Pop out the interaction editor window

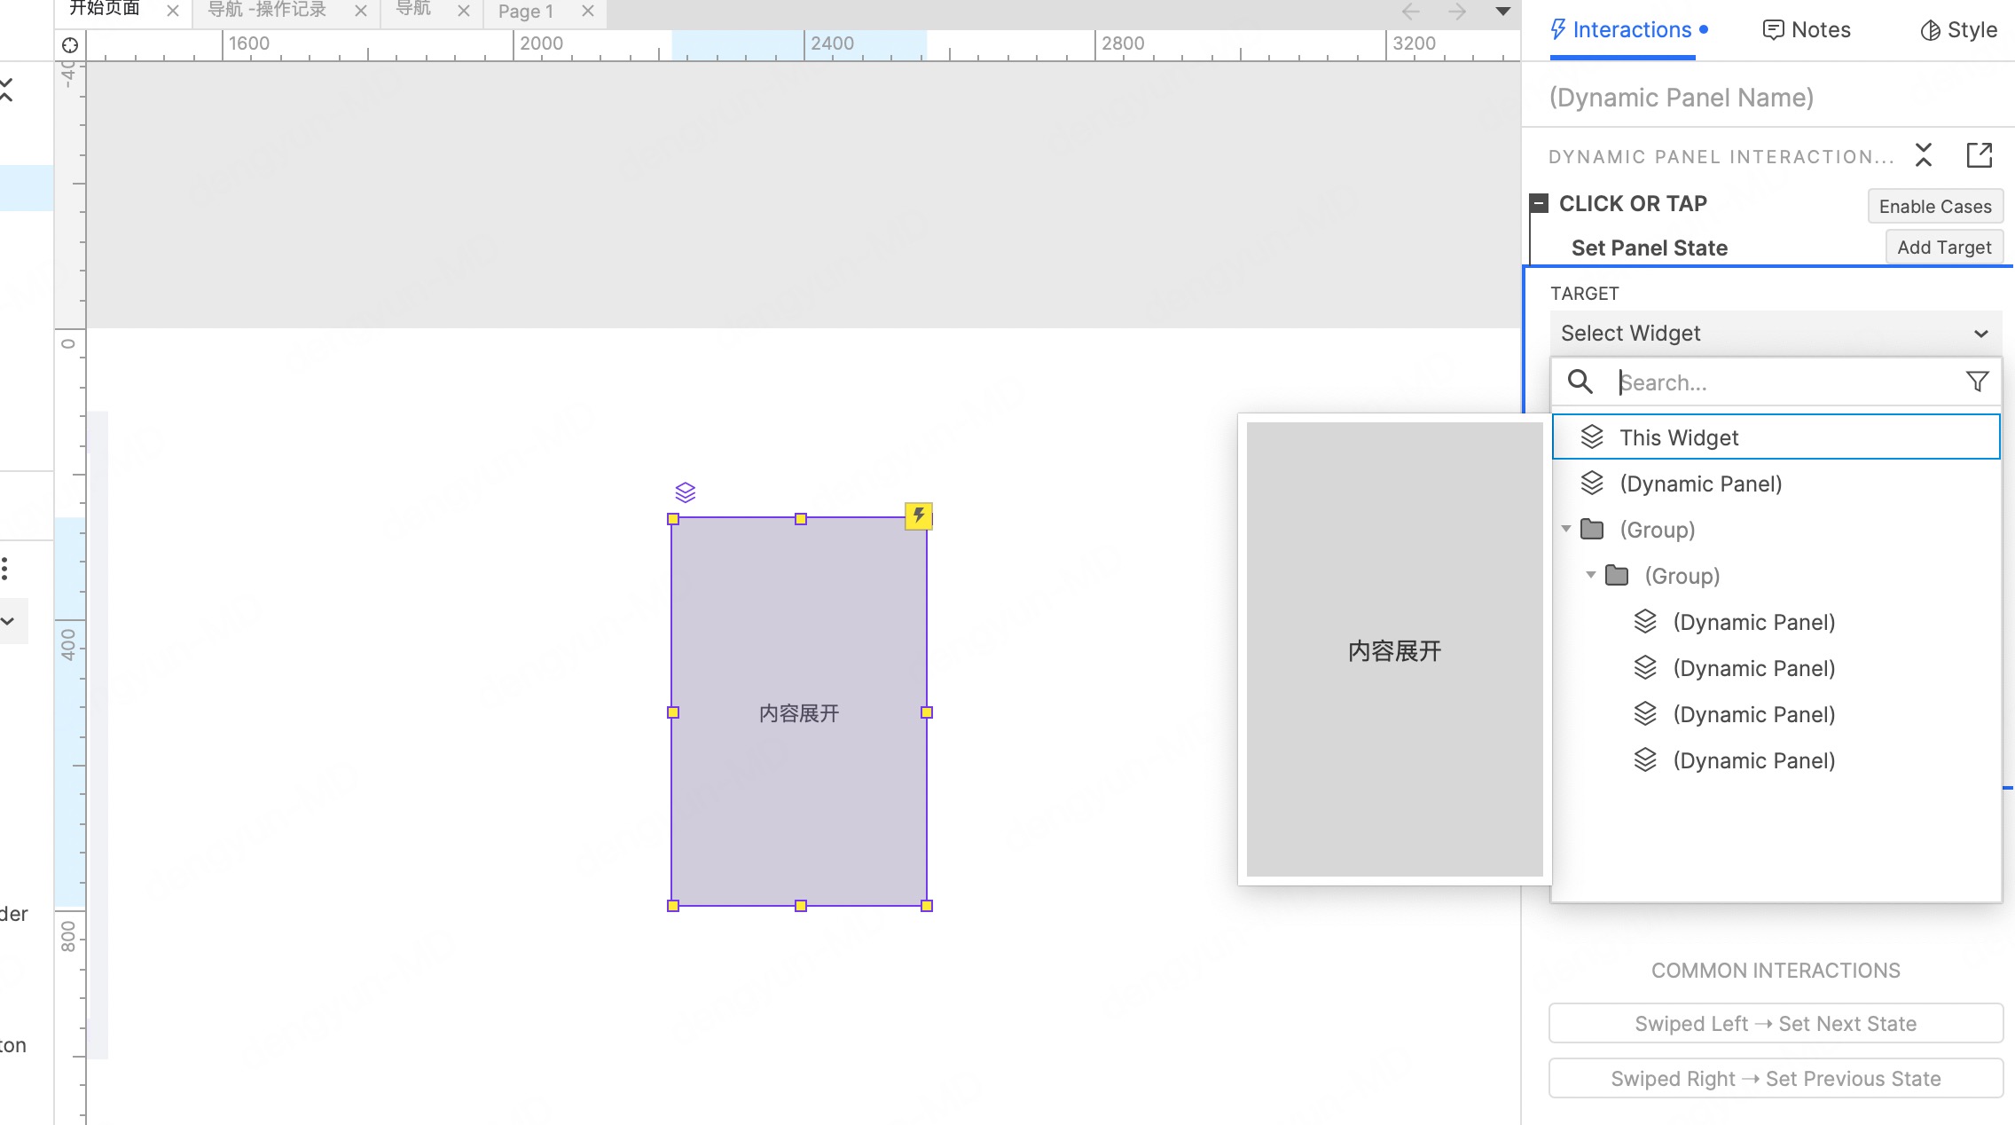1980,155
